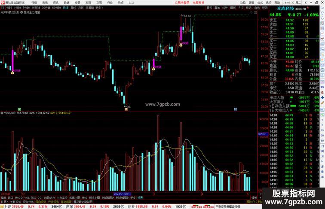
Task: Open 更多 indicators in bottom tab row
Action: click(x=133, y=198)
